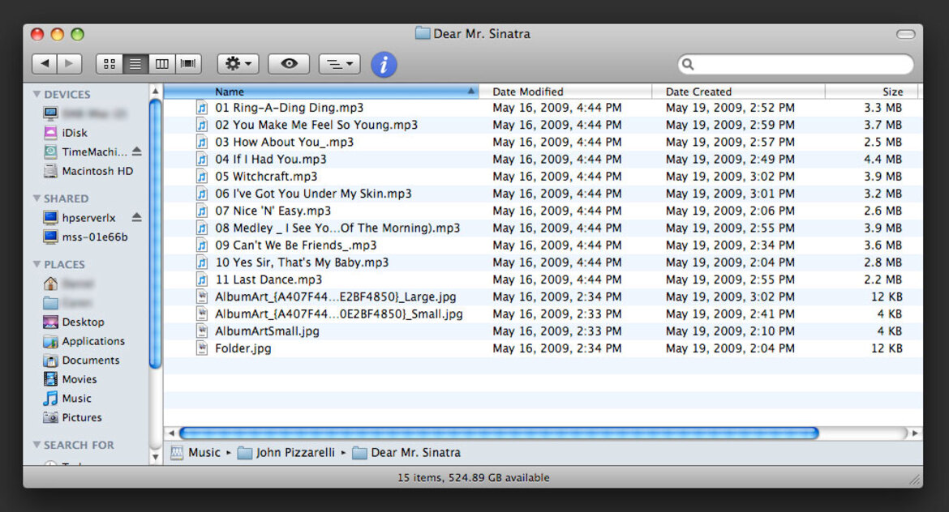Select the AlbumArt _Small.jpg file with GUID
949x512 pixels.
tap(339, 314)
